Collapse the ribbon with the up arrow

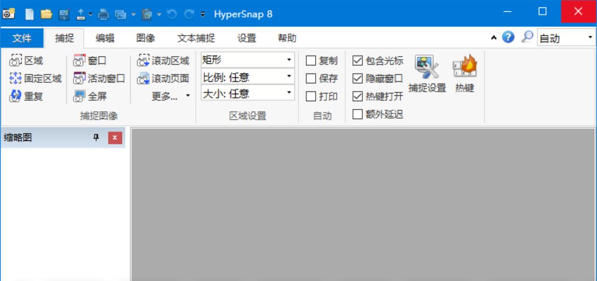pyautogui.click(x=494, y=38)
